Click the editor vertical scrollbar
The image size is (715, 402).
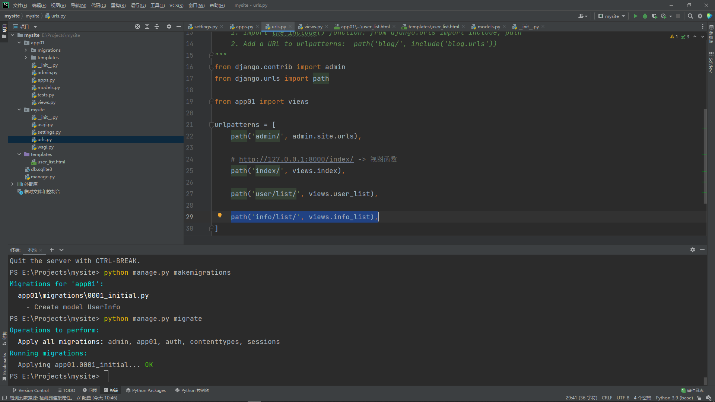tap(705, 156)
